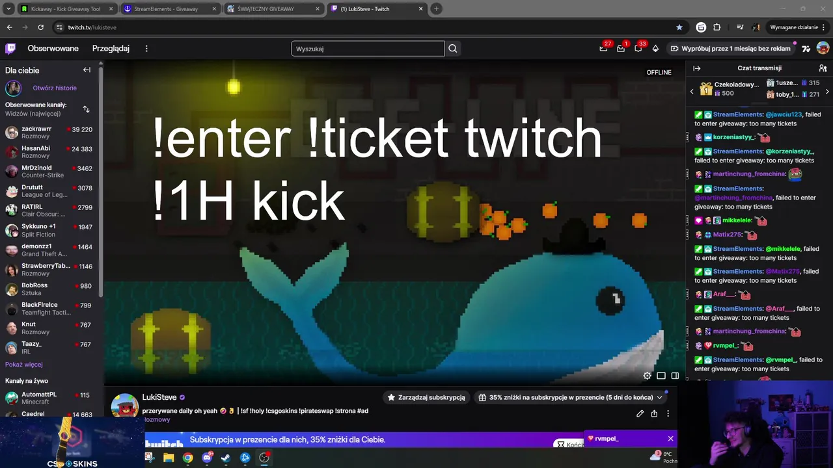Click the search magnifier button

pos(453,48)
